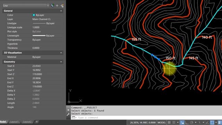Click the End X value 20.9896
This screenshot has height=125, width=222.
(36, 78)
